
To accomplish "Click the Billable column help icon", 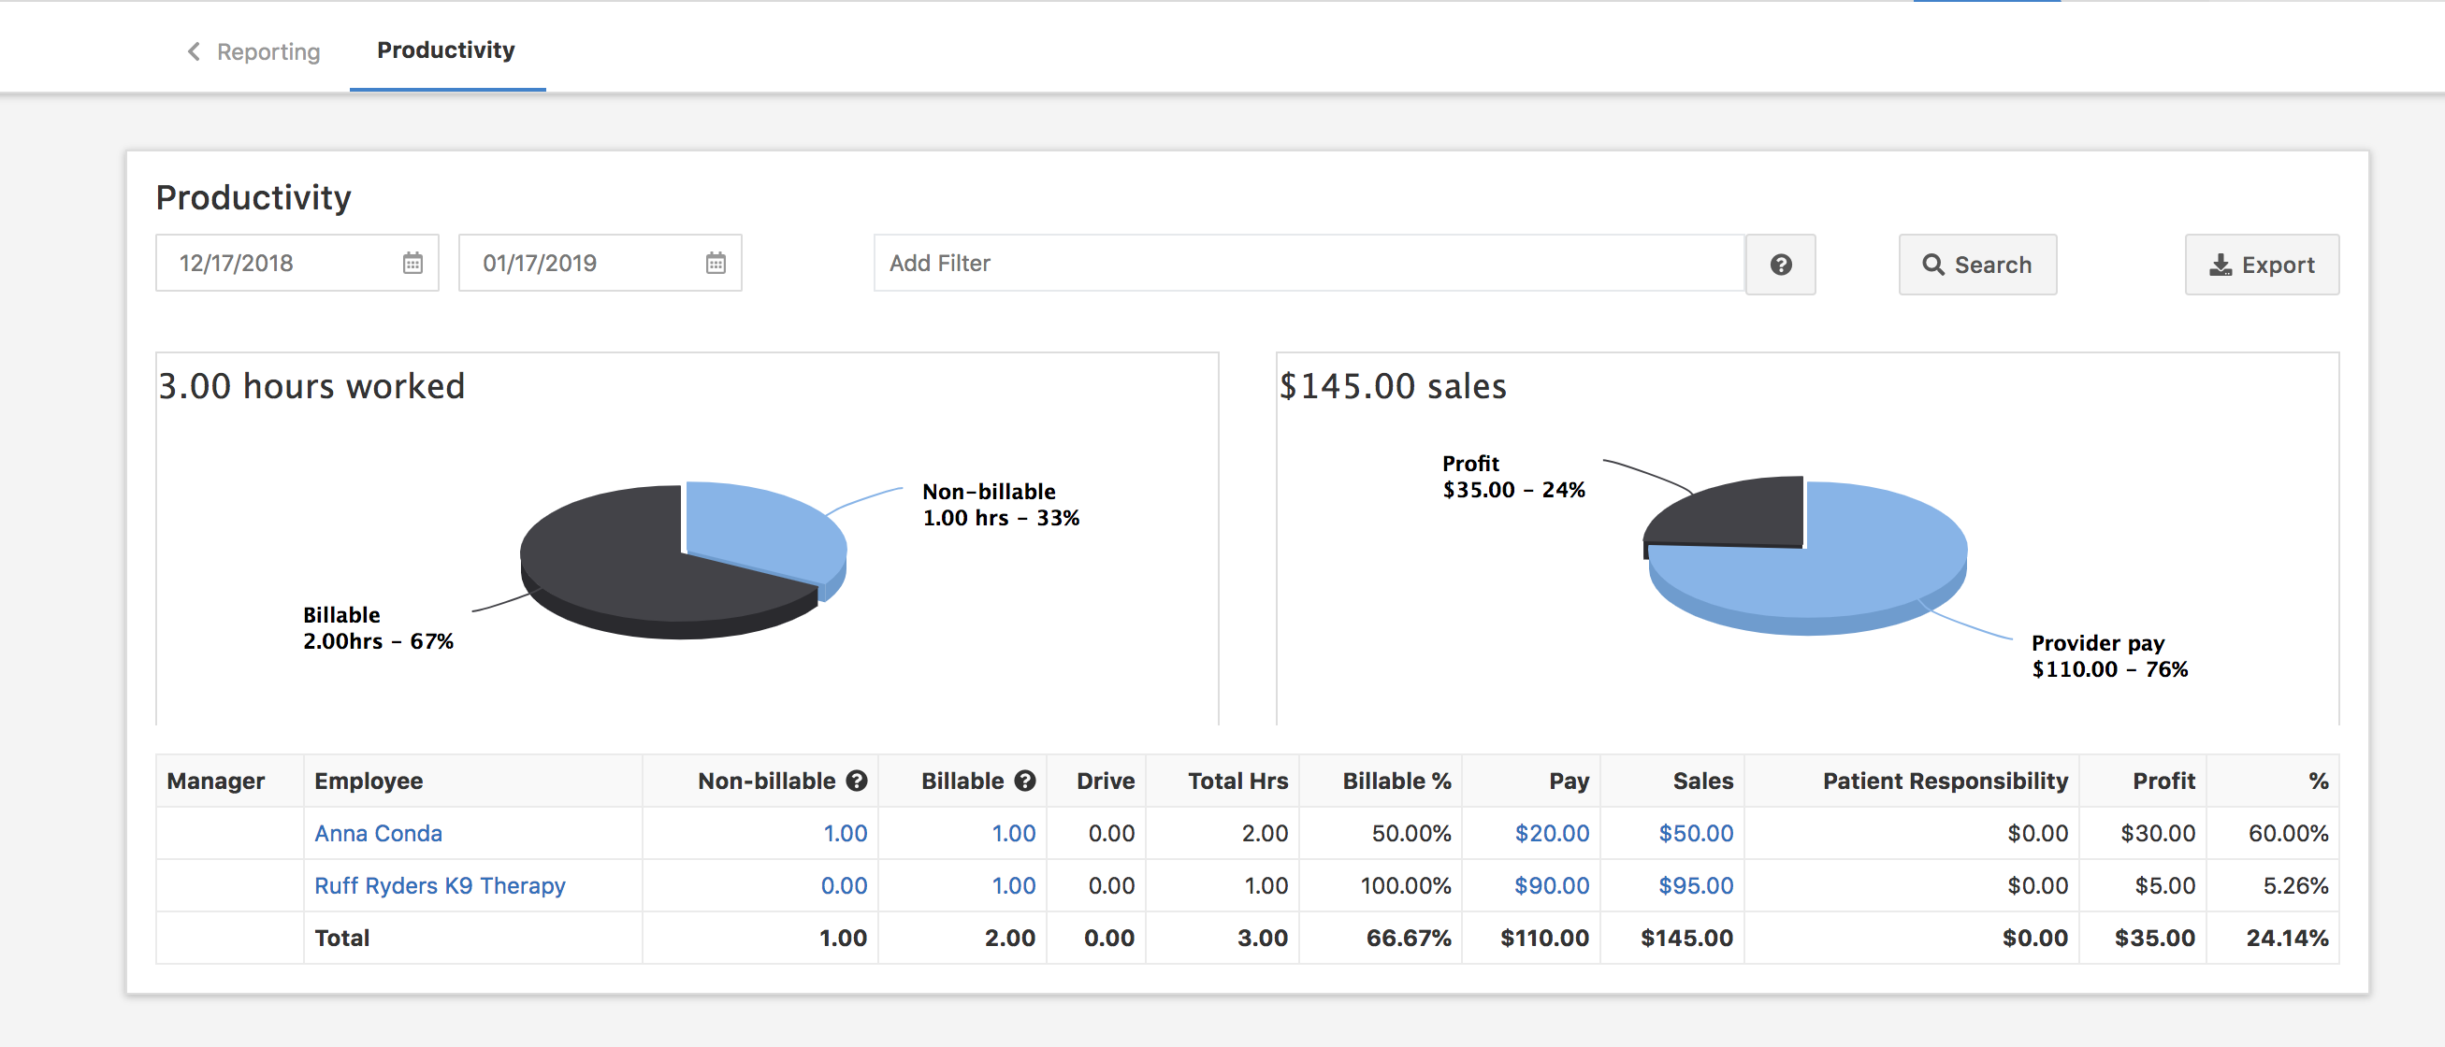I will (1025, 781).
